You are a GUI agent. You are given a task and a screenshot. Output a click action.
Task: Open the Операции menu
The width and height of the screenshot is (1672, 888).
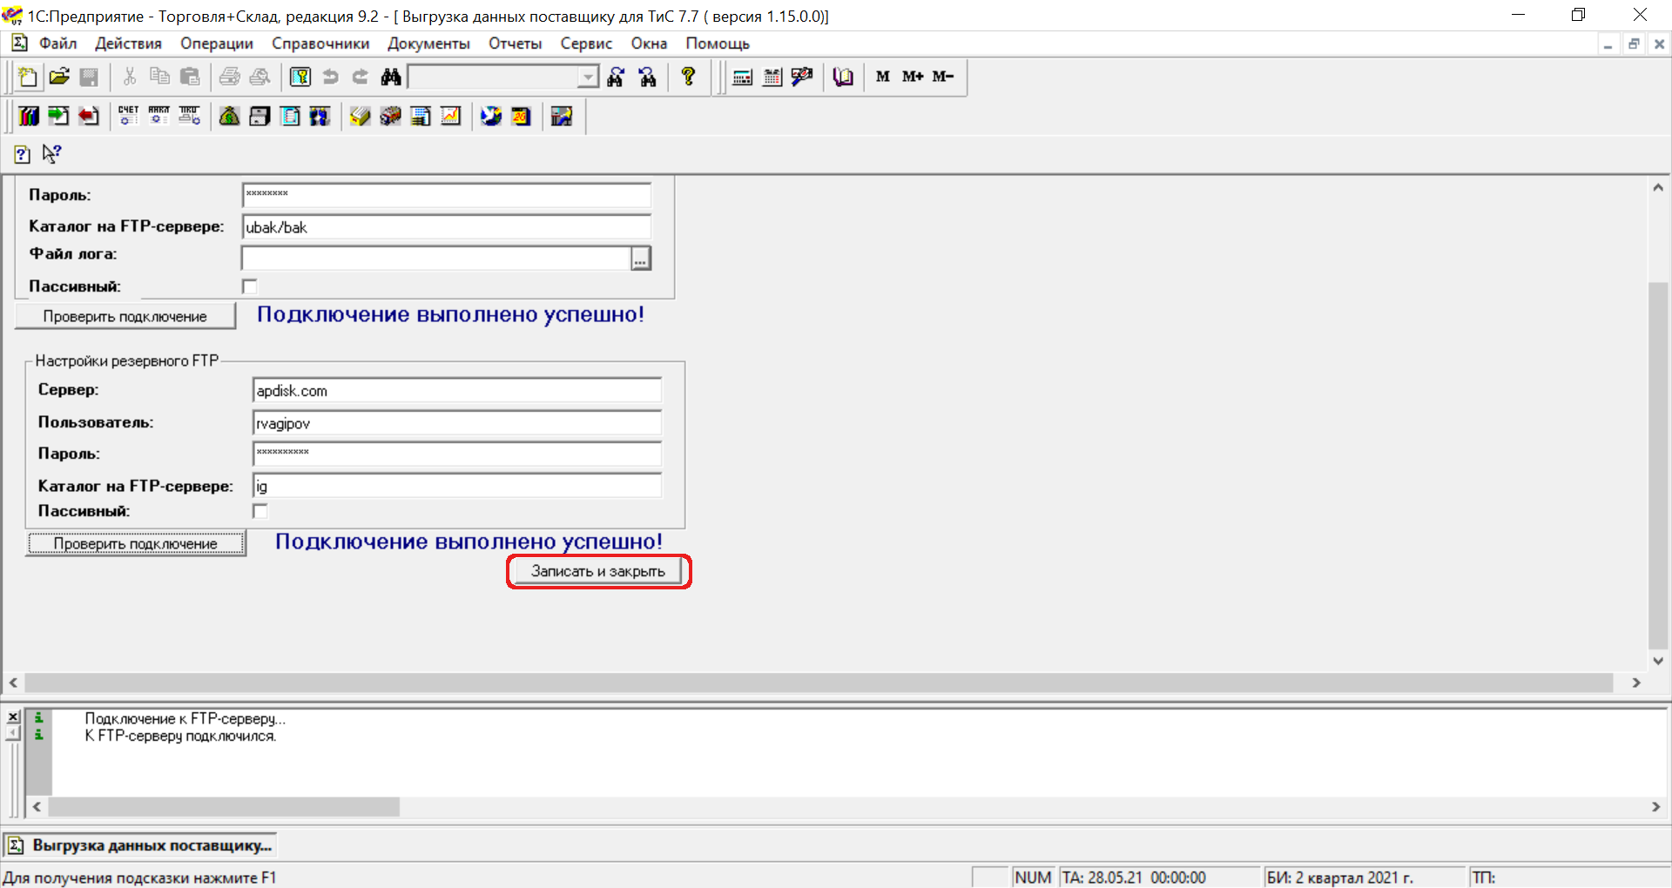tap(217, 44)
